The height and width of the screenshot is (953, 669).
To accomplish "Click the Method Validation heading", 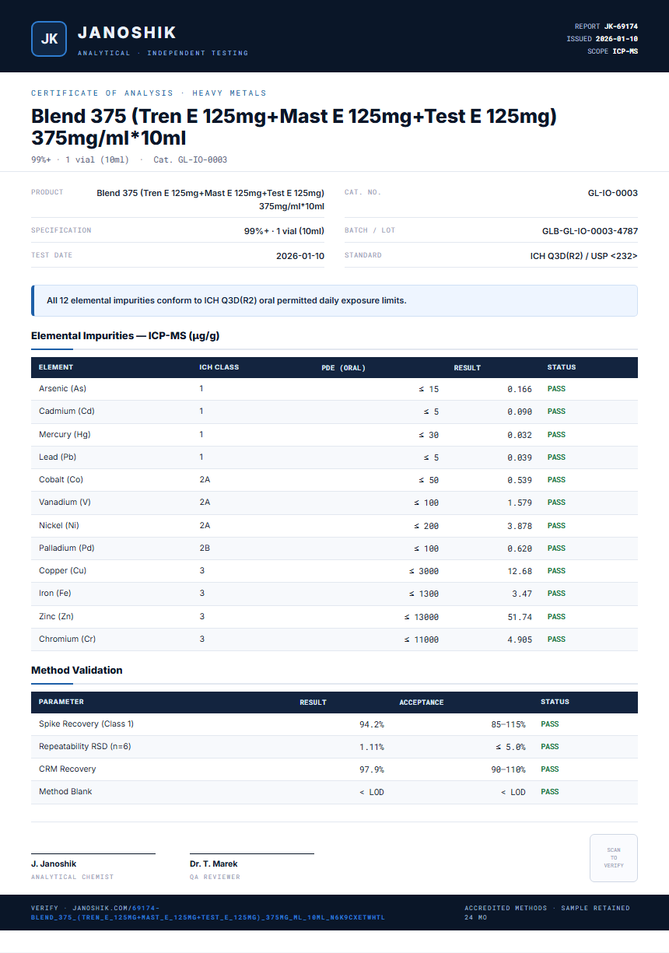I will coord(77,670).
